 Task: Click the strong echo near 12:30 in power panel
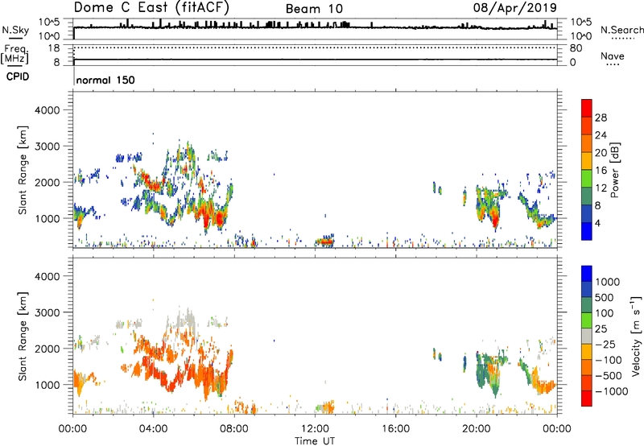point(325,242)
